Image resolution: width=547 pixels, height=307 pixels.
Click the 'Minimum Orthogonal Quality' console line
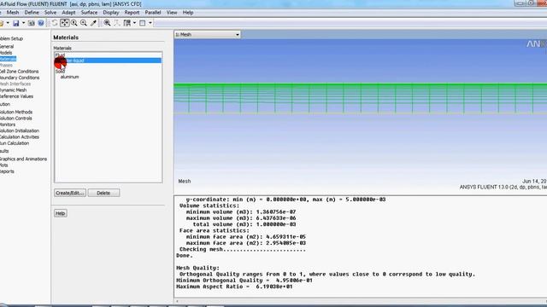pyautogui.click(x=244, y=281)
